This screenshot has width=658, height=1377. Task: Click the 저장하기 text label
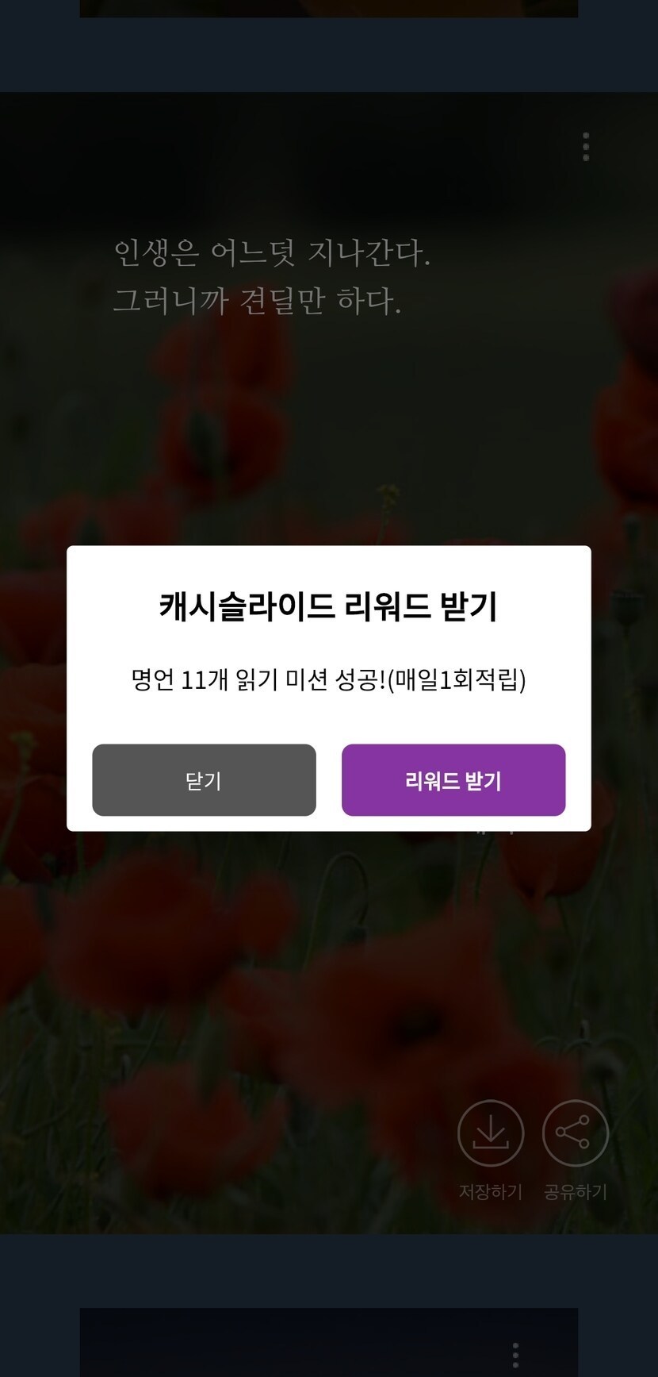491,1192
